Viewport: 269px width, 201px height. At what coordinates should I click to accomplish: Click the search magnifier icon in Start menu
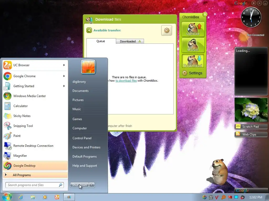pos(61,185)
